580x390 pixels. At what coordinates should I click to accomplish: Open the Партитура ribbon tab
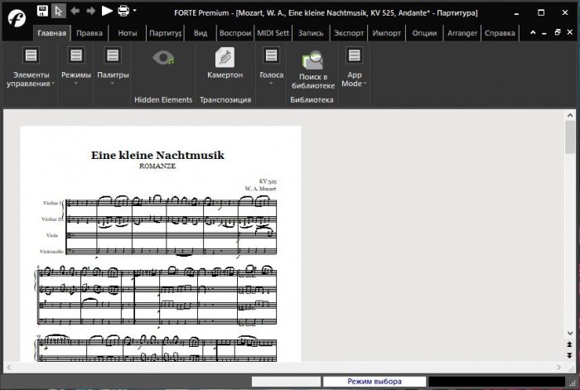pyautogui.click(x=166, y=33)
